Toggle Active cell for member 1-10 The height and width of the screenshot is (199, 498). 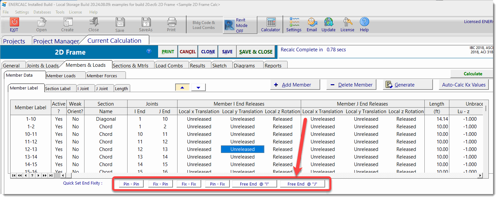[x=59, y=119]
